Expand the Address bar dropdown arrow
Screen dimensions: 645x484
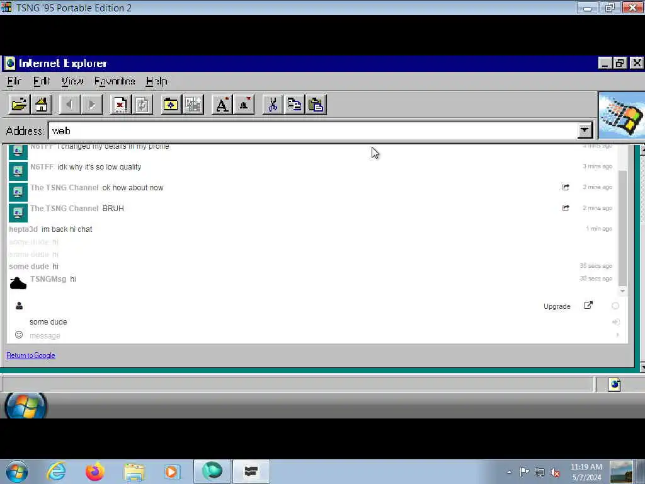(x=585, y=131)
